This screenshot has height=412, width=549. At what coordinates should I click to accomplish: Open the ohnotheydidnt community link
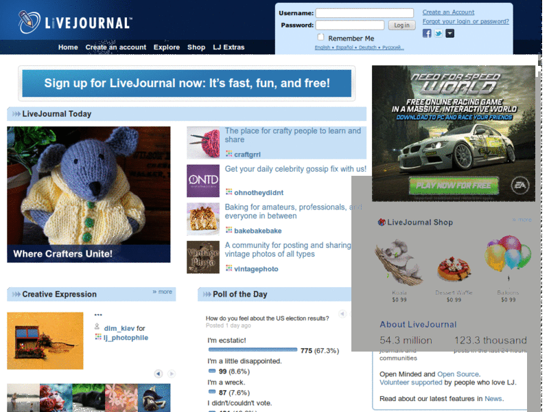coord(259,193)
